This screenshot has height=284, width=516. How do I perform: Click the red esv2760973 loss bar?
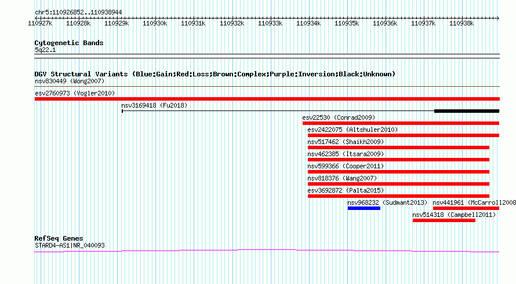tap(267, 99)
